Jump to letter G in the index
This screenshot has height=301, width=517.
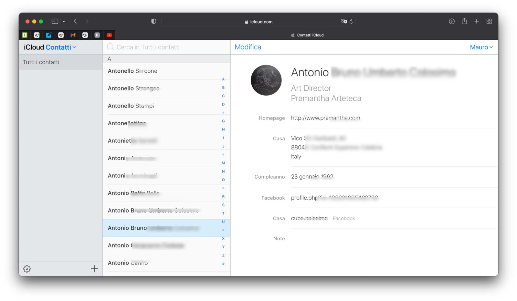tap(223, 121)
